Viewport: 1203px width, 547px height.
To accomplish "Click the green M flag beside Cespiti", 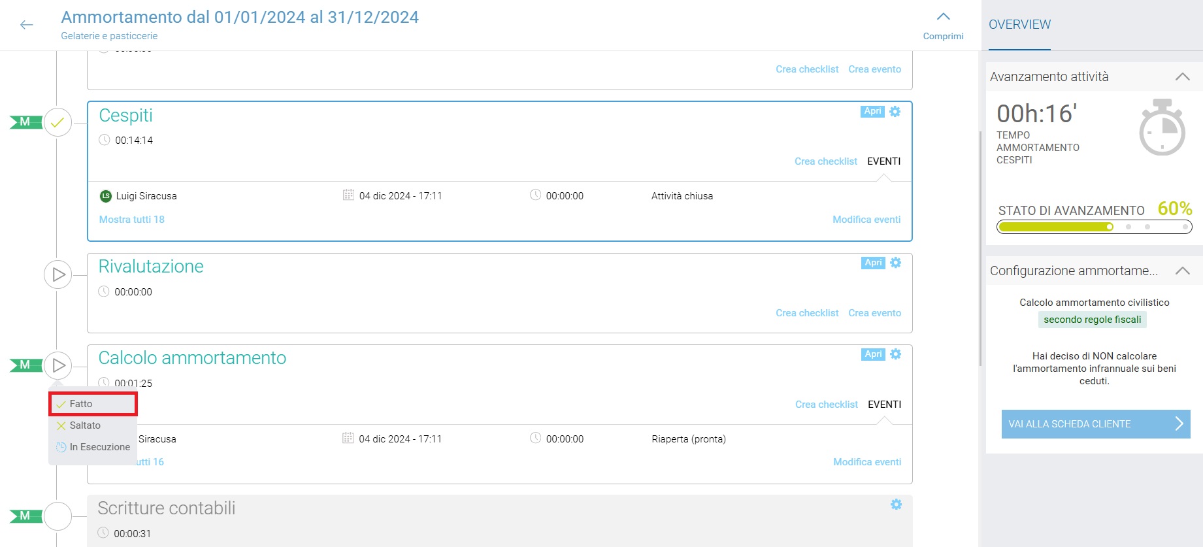I will pos(25,122).
